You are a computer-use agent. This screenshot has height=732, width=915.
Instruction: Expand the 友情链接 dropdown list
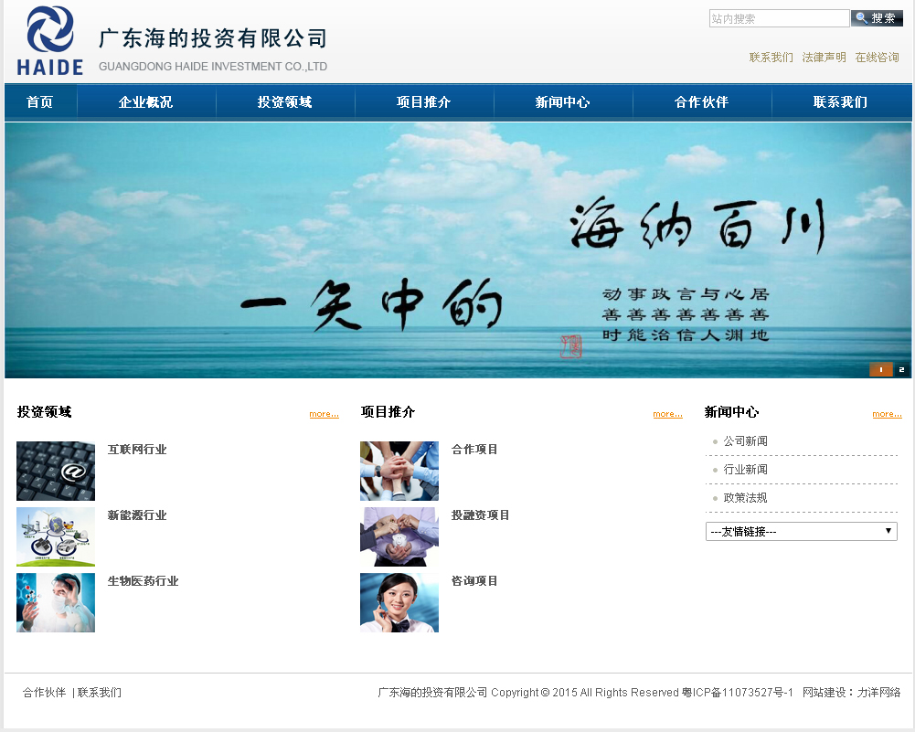pos(801,532)
